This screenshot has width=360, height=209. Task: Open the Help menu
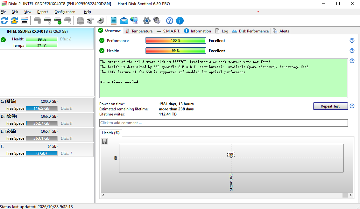pos(88,12)
